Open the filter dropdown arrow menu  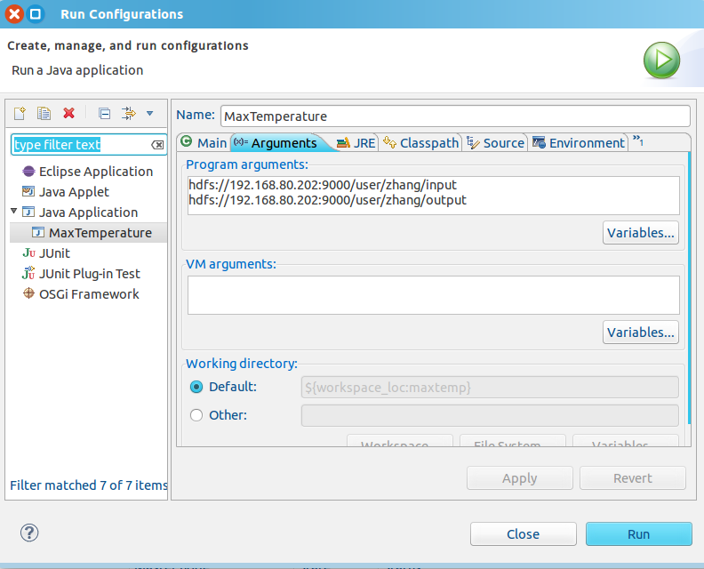149,113
